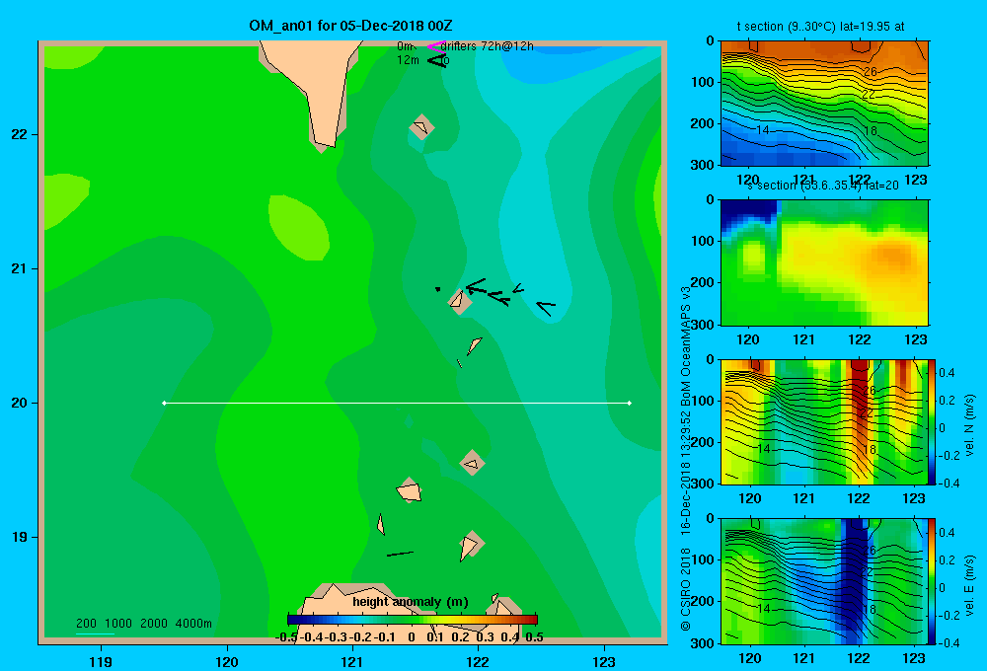Click the height anomaly color bar
Viewport: 987px width, 671px height.
coord(413,620)
